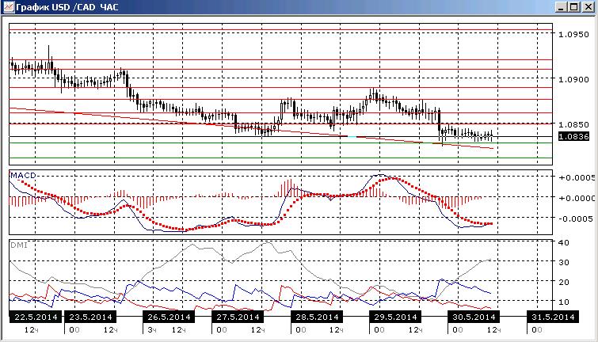Click the '12ч' hour label under 22.5.2014
This screenshot has width=598, height=342.
click(x=31, y=330)
